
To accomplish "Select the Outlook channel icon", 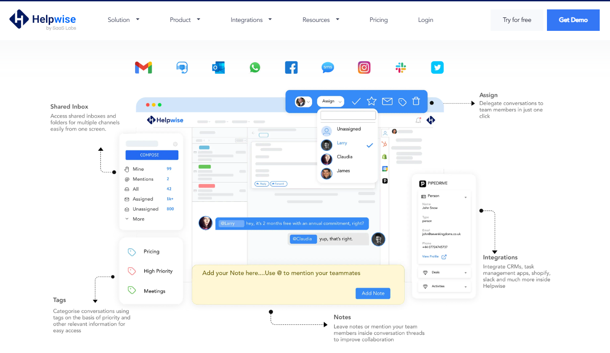I will (x=218, y=68).
